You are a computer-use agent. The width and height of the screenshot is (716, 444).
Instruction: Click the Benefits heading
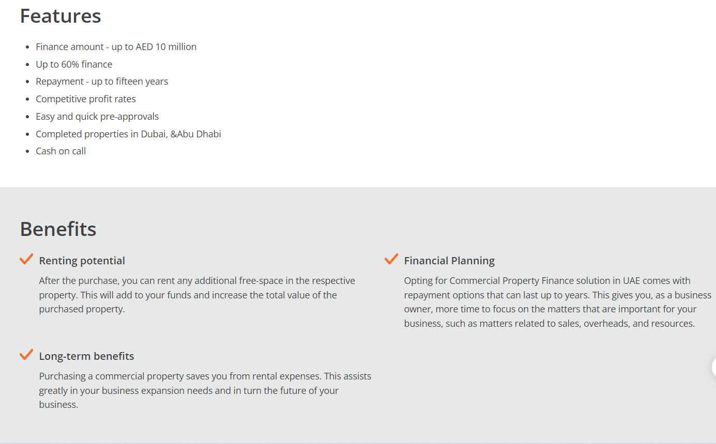click(x=58, y=229)
